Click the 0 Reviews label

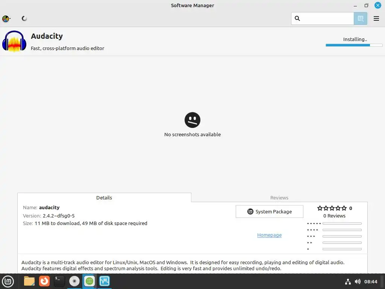[x=334, y=216]
